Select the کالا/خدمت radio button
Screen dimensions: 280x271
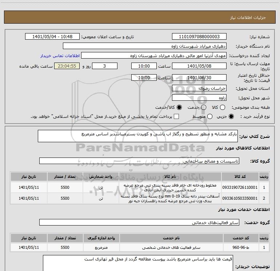click(179, 107)
